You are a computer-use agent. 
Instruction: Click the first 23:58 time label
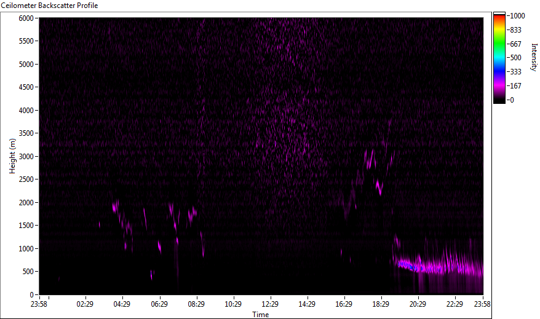click(39, 304)
